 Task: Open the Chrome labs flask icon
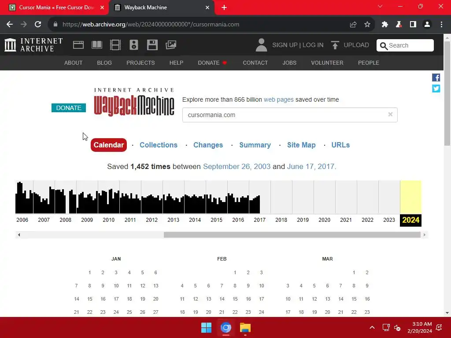pyautogui.click(x=399, y=25)
